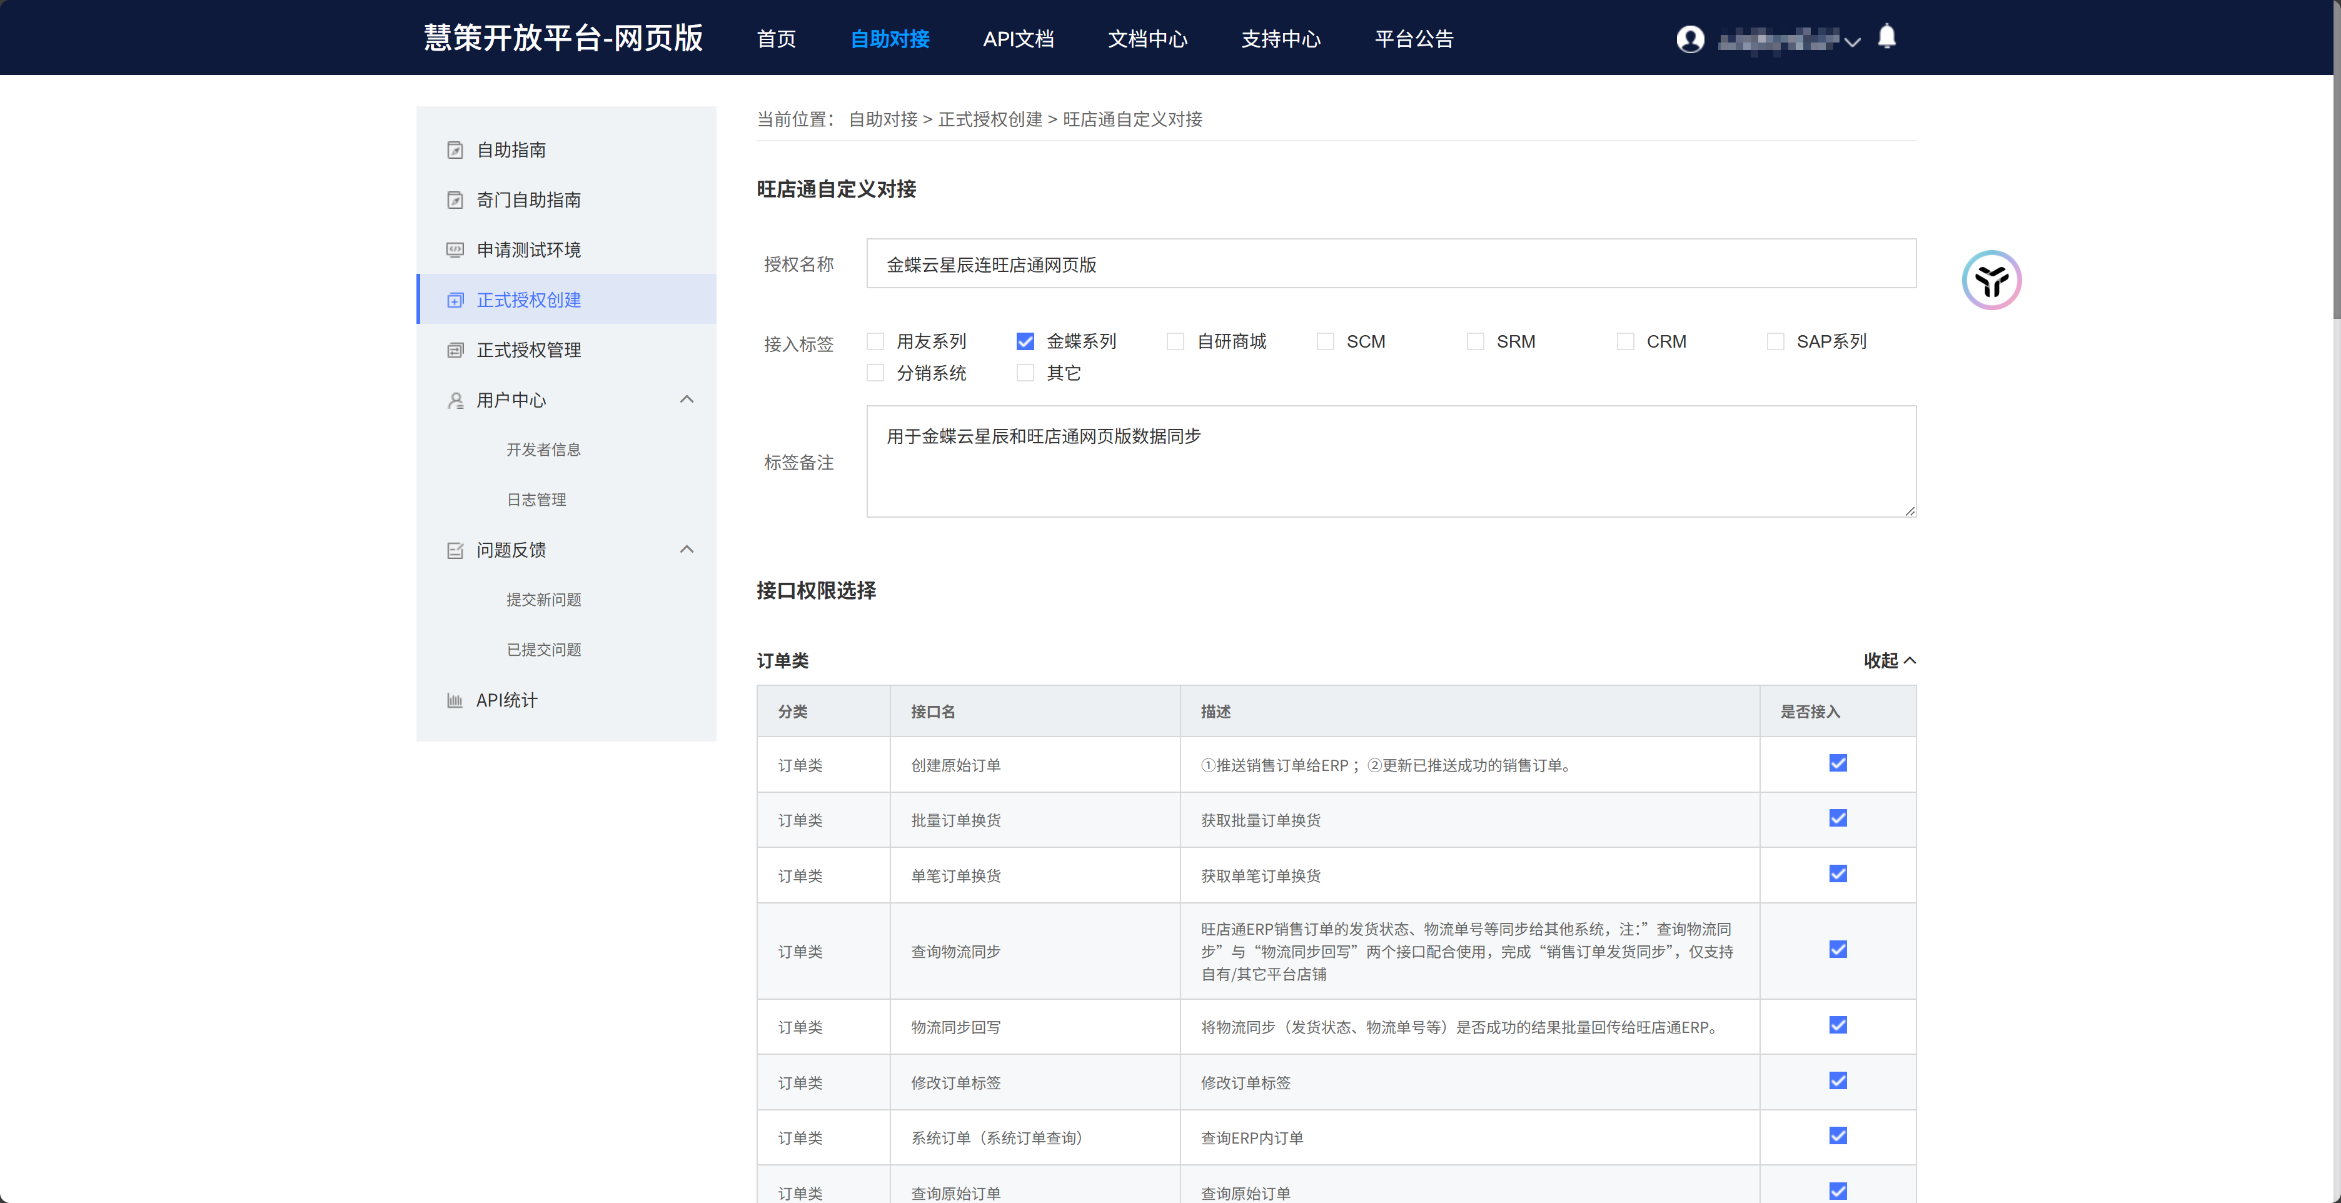Select 自助对接 in top navigation
This screenshot has width=2341, height=1203.
(x=890, y=39)
